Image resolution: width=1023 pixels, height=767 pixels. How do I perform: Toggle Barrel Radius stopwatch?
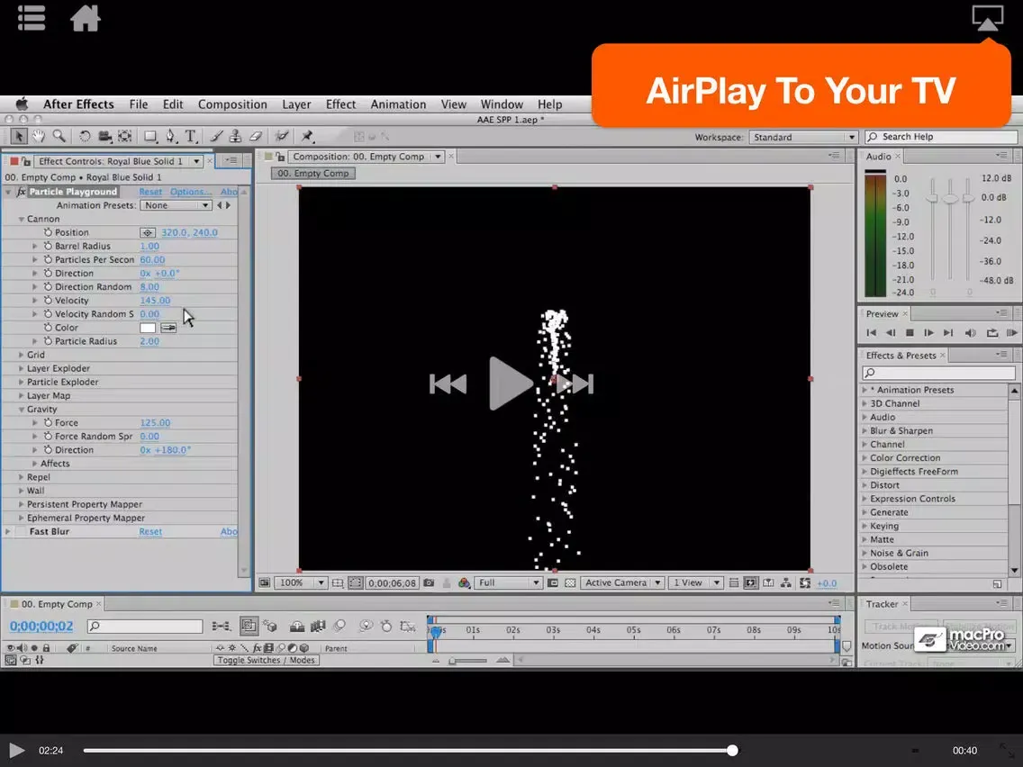tap(48, 246)
